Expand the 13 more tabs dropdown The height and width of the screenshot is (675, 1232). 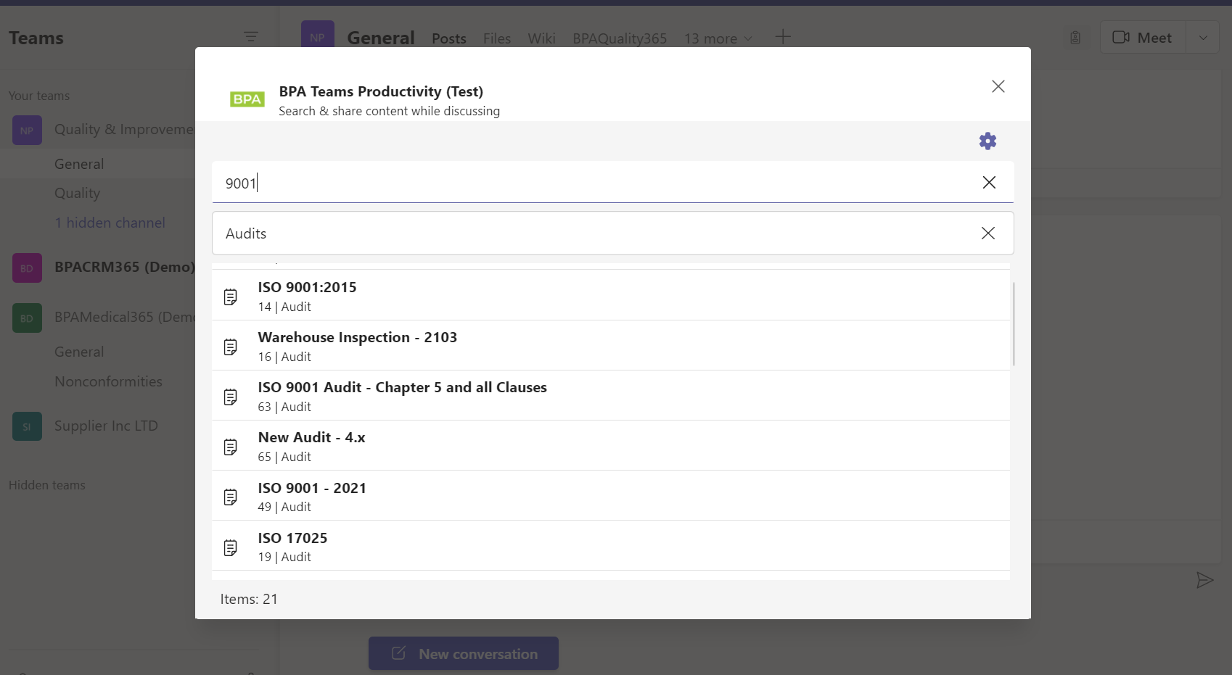pos(718,38)
